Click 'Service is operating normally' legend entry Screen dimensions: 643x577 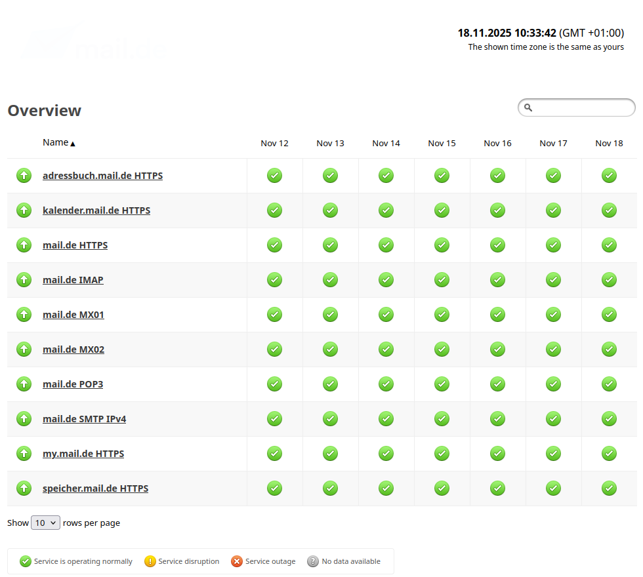76,561
